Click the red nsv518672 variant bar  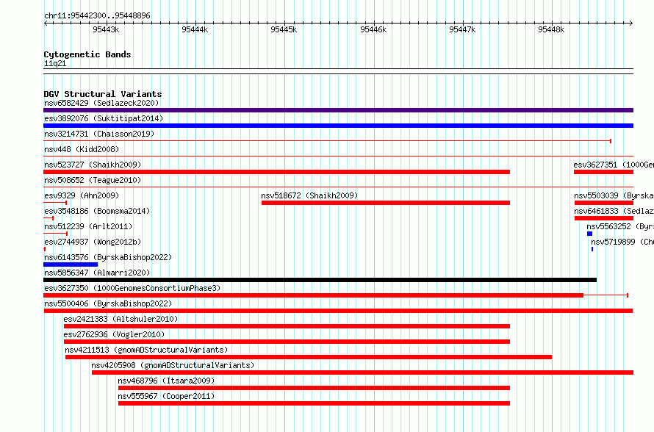pyautogui.click(x=386, y=203)
